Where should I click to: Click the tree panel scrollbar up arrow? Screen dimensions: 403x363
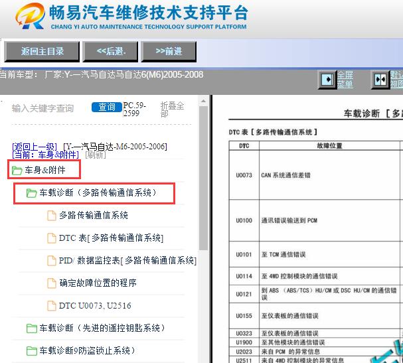point(203,101)
